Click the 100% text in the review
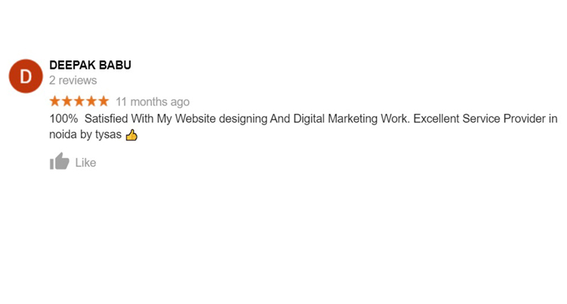 pyautogui.click(x=63, y=118)
